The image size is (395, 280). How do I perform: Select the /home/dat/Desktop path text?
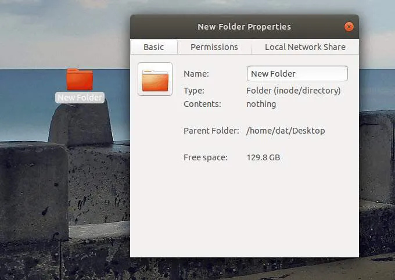point(285,131)
